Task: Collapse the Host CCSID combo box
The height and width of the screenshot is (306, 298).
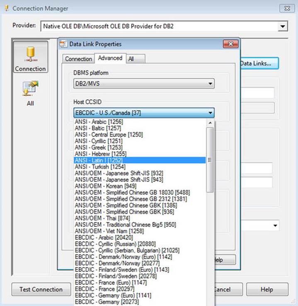Action: 210,113
